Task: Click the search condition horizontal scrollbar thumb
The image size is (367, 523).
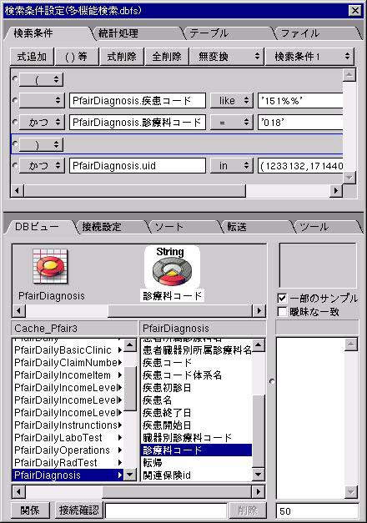Action: pyautogui.click(x=135, y=191)
